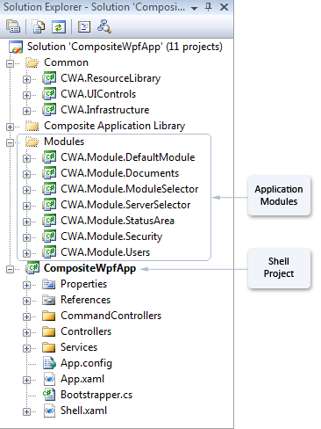Viewport: 321px width, 429px height.
Task: Collapse the Modules solution folder
Action: (10, 142)
